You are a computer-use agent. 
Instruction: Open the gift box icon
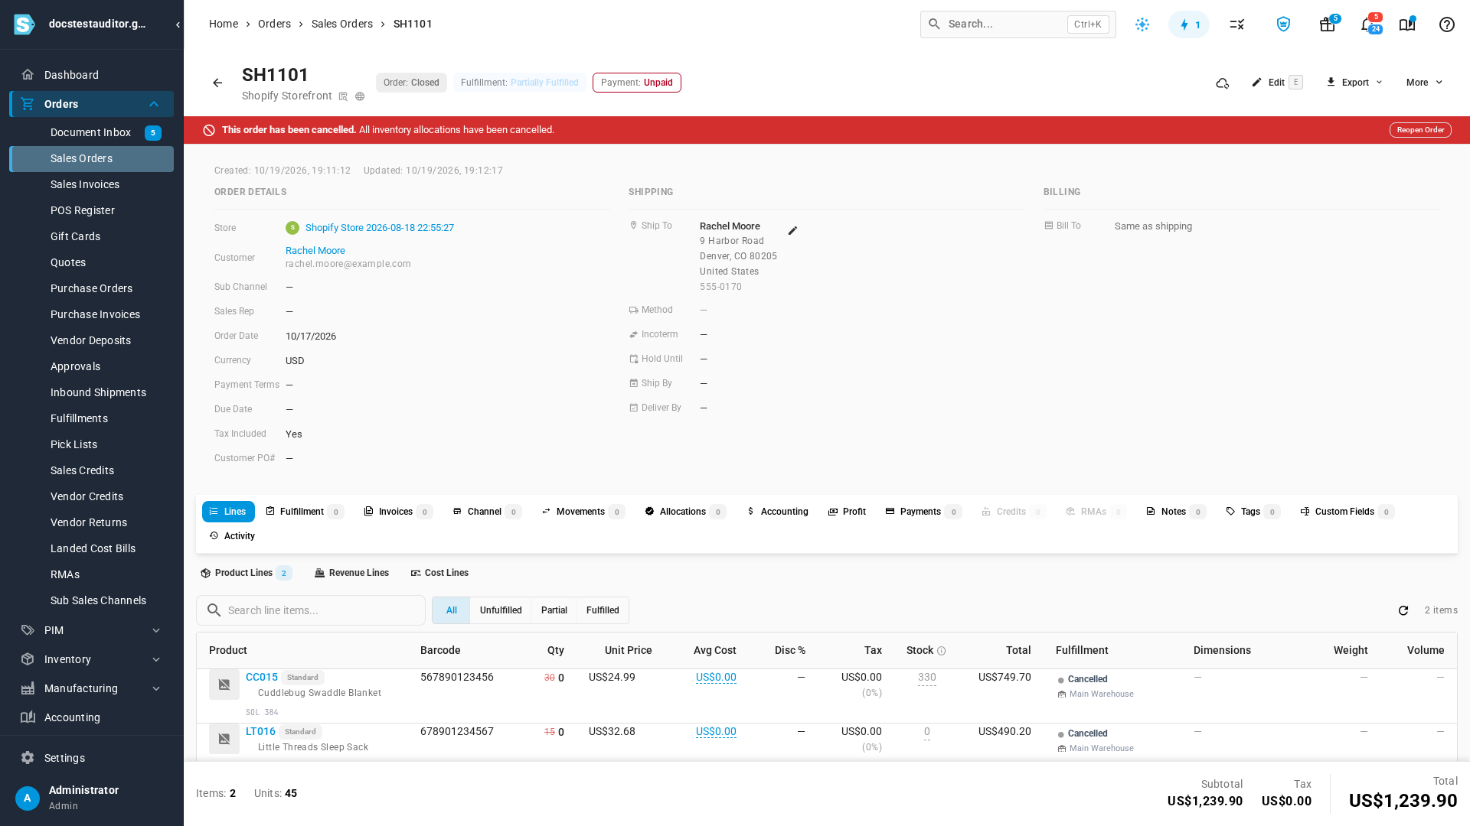(x=1328, y=24)
